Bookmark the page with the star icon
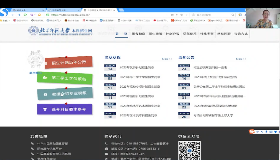 [x=182, y=15]
